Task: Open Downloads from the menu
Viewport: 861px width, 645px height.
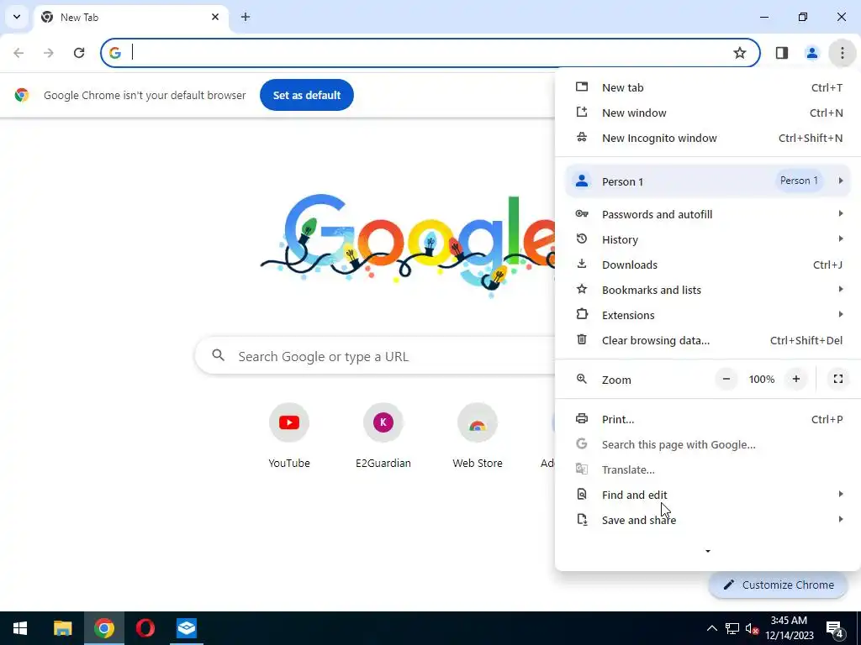Action: [x=708, y=265]
